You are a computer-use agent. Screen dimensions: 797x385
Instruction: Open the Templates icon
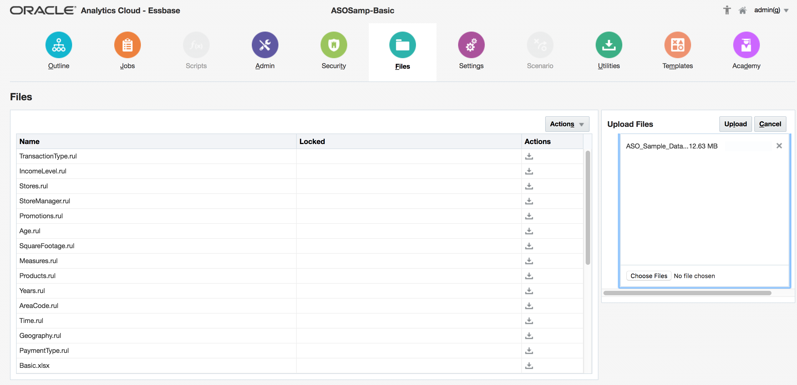pos(677,45)
